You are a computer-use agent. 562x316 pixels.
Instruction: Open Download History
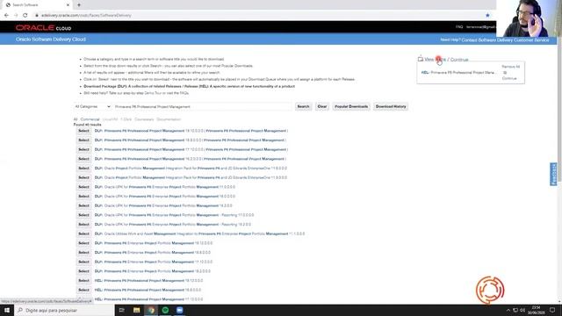click(x=391, y=106)
